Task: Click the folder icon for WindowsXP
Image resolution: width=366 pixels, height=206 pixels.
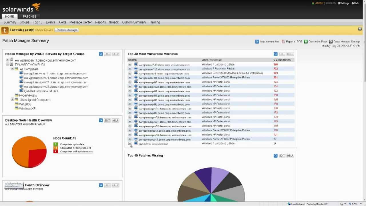Action: [17, 108]
